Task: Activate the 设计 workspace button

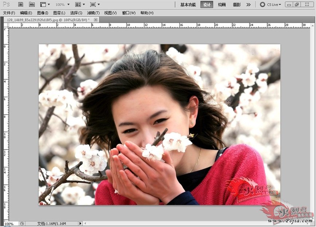Action: point(207,4)
